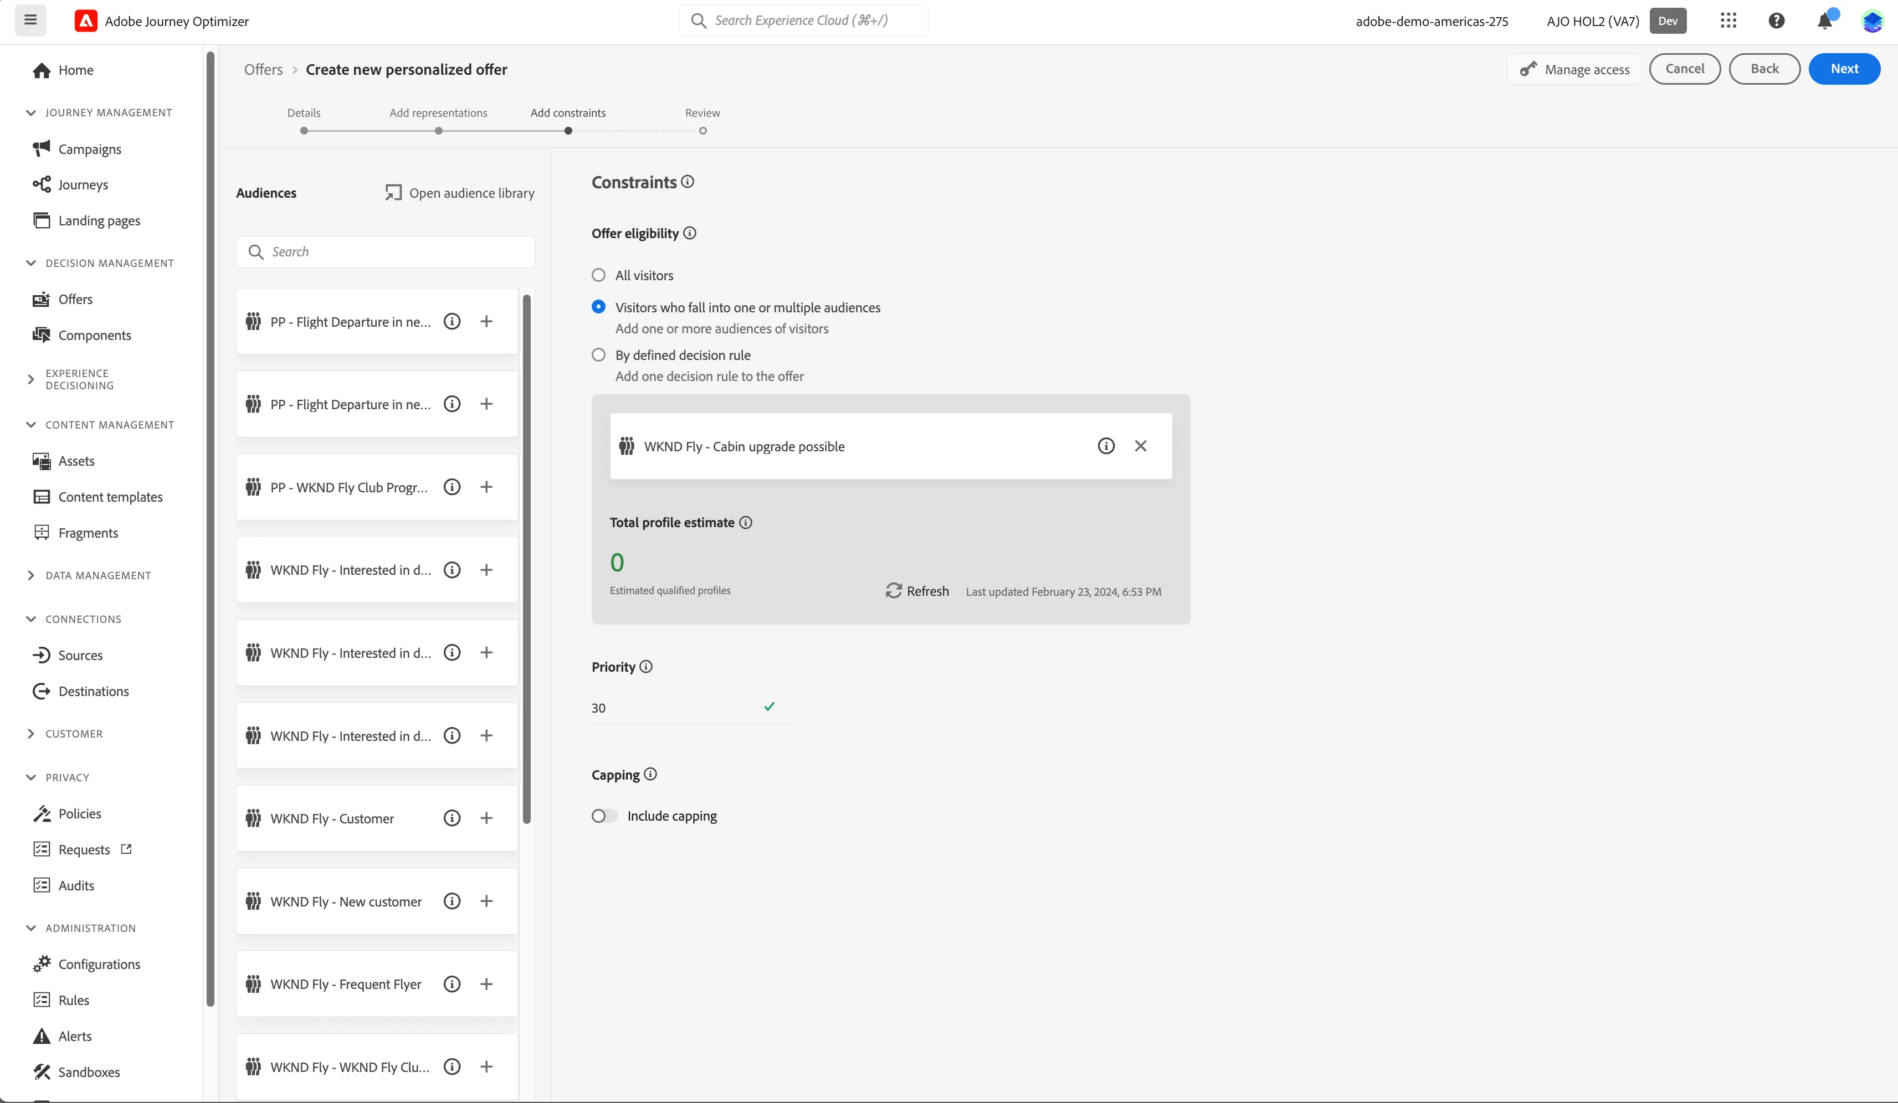Select Visitors who fall into audiences option
1898x1103 pixels.
click(x=599, y=306)
